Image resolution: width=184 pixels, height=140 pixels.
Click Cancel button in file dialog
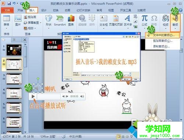point(135,79)
